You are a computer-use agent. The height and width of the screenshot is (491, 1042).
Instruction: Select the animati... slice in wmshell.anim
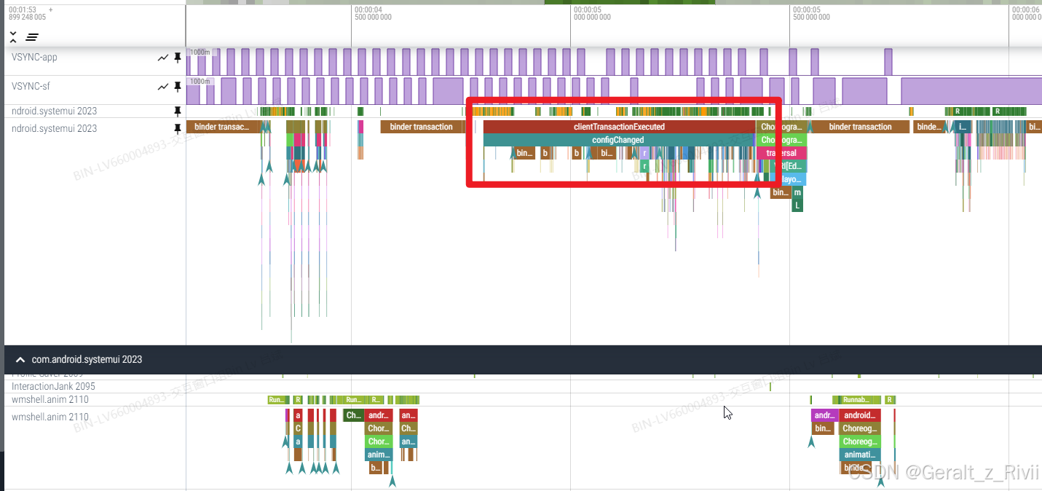coord(860,455)
